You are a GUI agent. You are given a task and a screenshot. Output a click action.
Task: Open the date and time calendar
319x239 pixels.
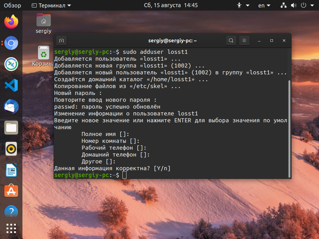tap(171, 5)
